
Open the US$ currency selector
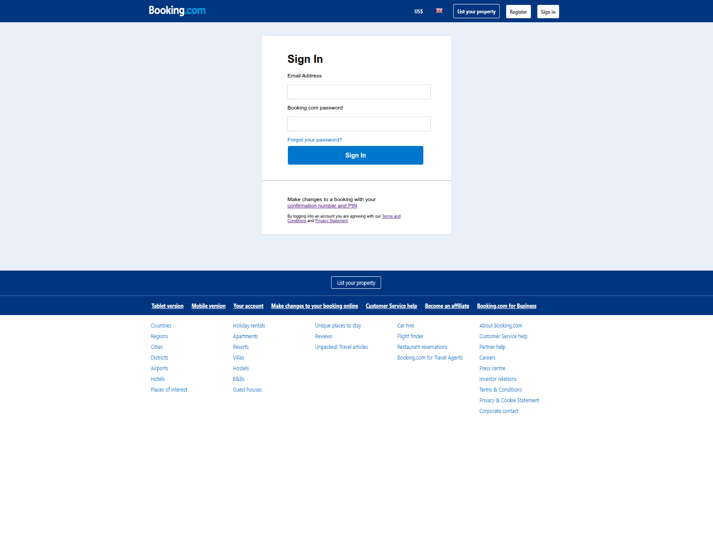tap(418, 12)
